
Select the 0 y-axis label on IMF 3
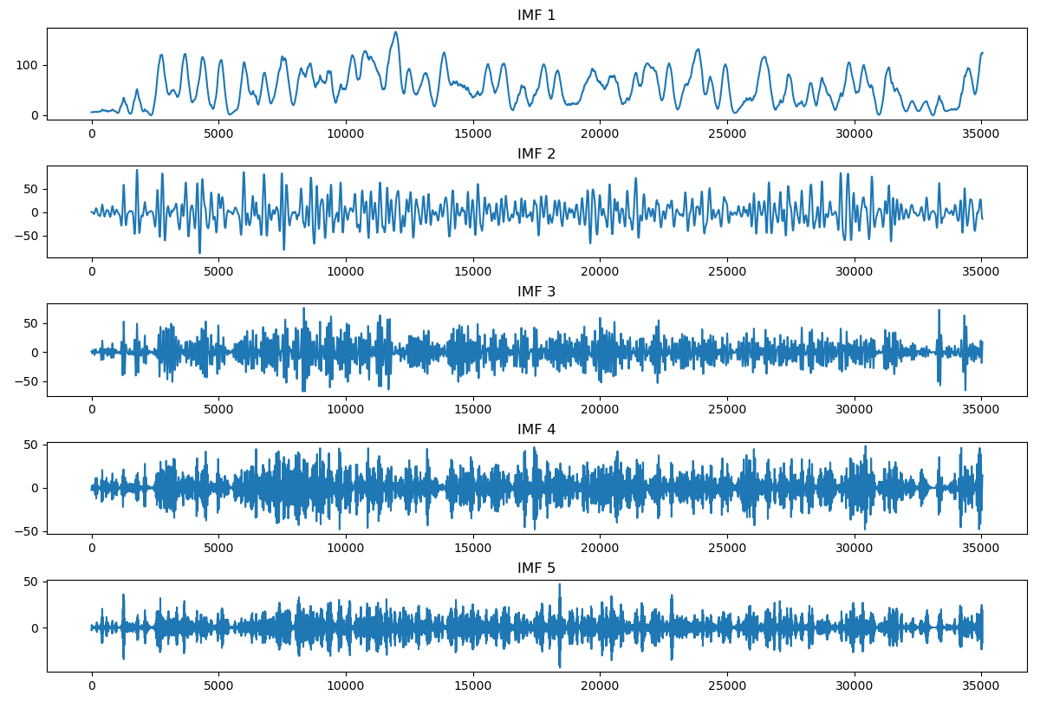pyautogui.click(x=36, y=353)
